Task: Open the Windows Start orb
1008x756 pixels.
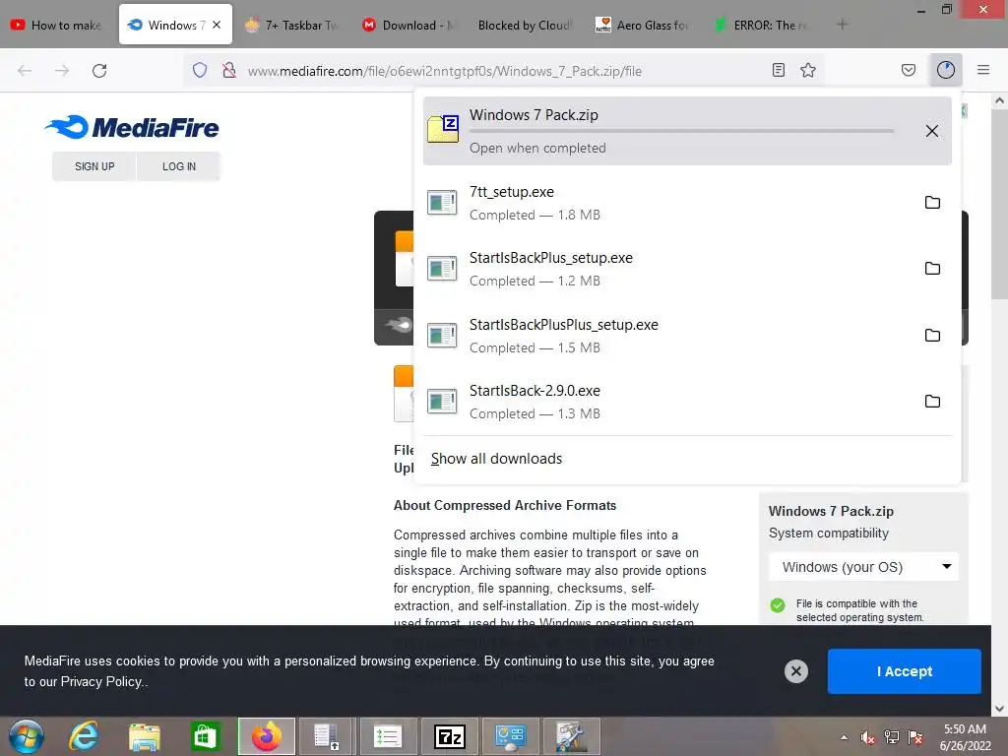Action: [27, 736]
